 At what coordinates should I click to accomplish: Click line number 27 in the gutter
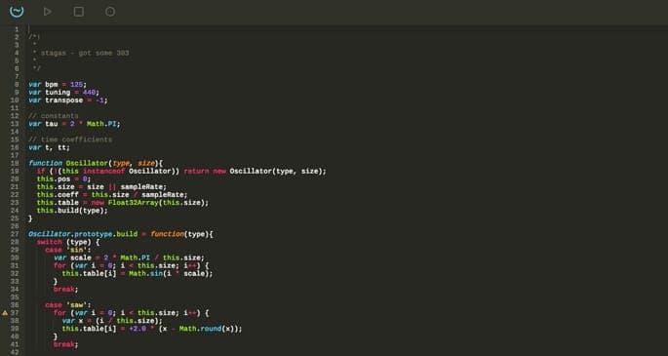[15, 235]
